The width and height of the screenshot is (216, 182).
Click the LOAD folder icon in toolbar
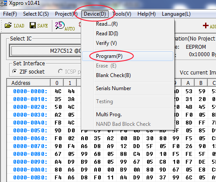tap(8, 25)
